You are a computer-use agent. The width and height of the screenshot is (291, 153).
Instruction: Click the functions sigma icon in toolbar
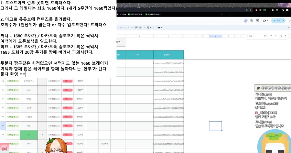(x=154, y=27)
